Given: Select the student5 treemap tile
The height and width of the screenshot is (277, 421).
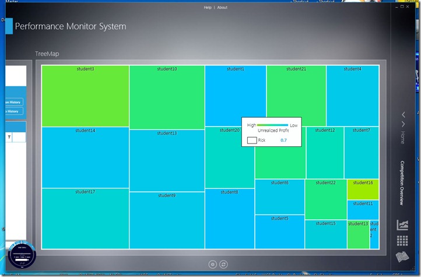Looking at the screenshot, I should click(279, 232).
